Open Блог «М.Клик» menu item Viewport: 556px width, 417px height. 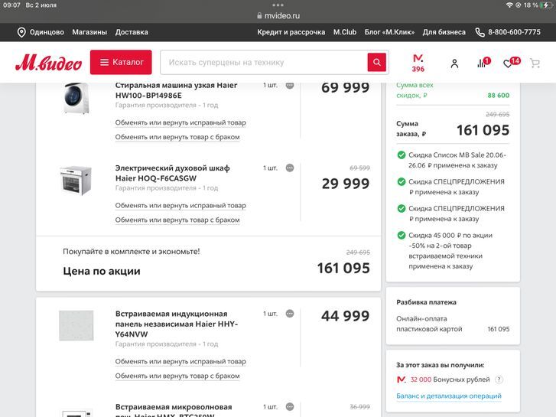(x=389, y=32)
